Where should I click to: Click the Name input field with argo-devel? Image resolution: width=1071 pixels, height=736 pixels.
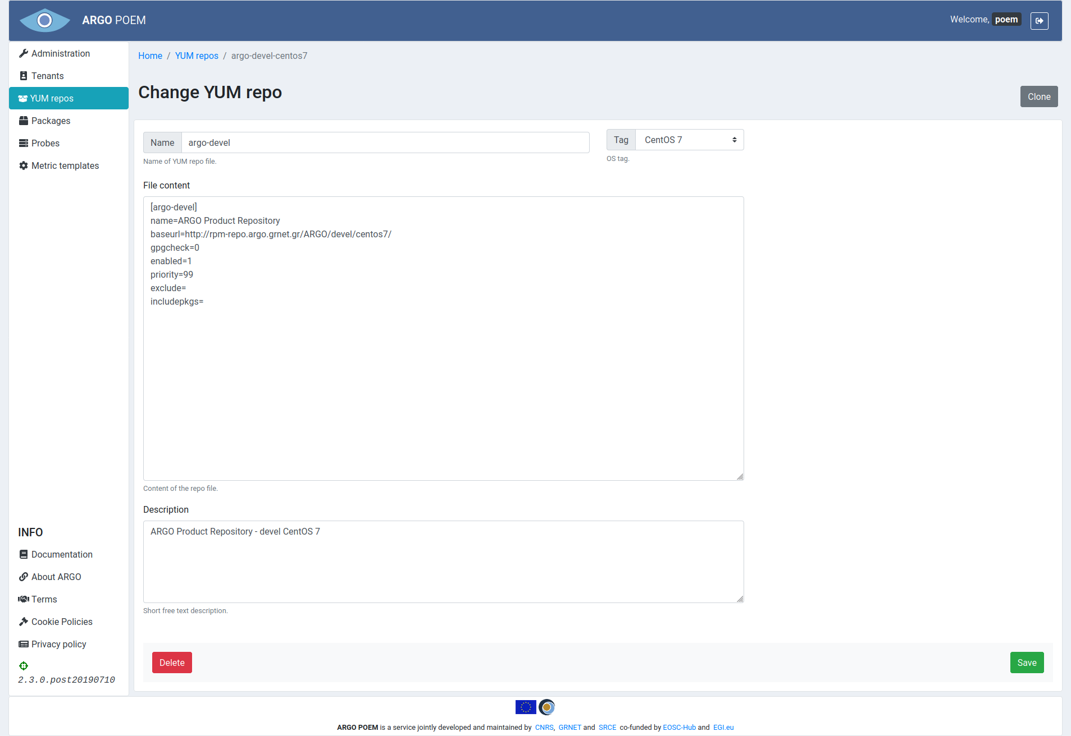click(x=385, y=142)
